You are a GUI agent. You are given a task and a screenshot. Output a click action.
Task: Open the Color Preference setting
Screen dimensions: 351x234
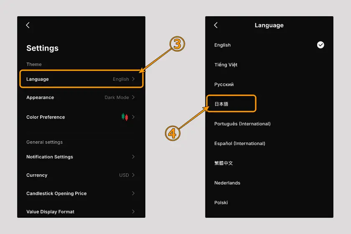coord(81,117)
